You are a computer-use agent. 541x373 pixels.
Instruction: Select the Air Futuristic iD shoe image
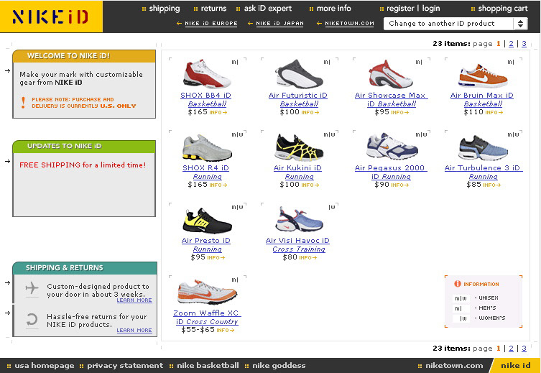[x=299, y=74]
